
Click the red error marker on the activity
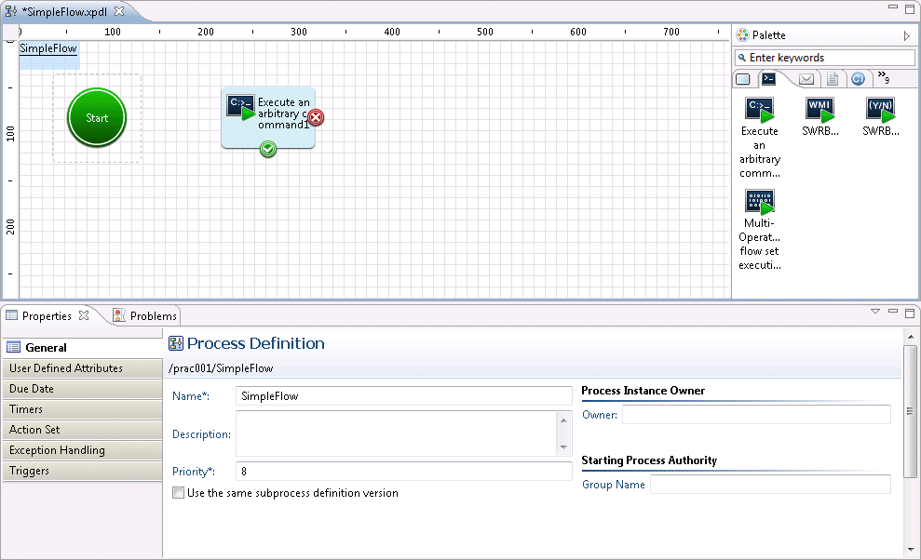(x=317, y=117)
